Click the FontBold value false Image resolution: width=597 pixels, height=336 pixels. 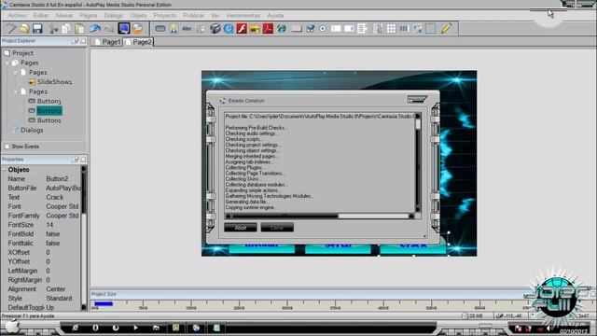pos(52,234)
